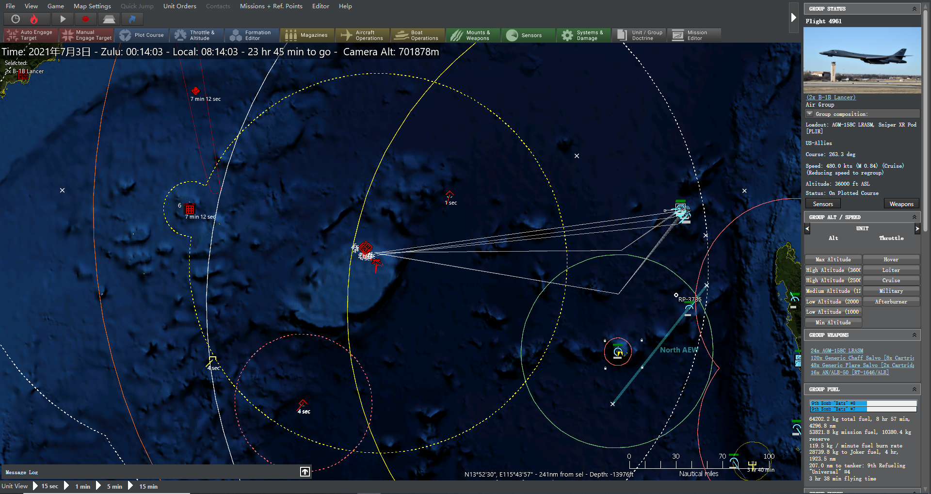Open Unit Orders menu

click(180, 6)
